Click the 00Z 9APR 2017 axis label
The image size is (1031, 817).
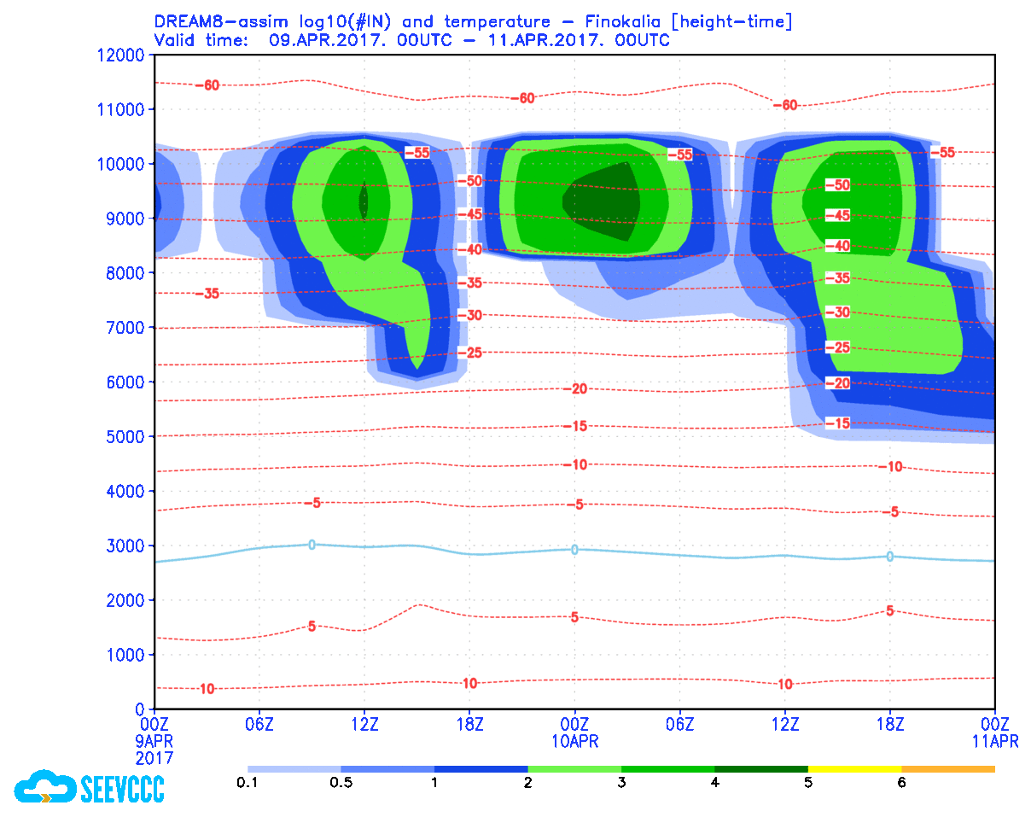pos(154,740)
